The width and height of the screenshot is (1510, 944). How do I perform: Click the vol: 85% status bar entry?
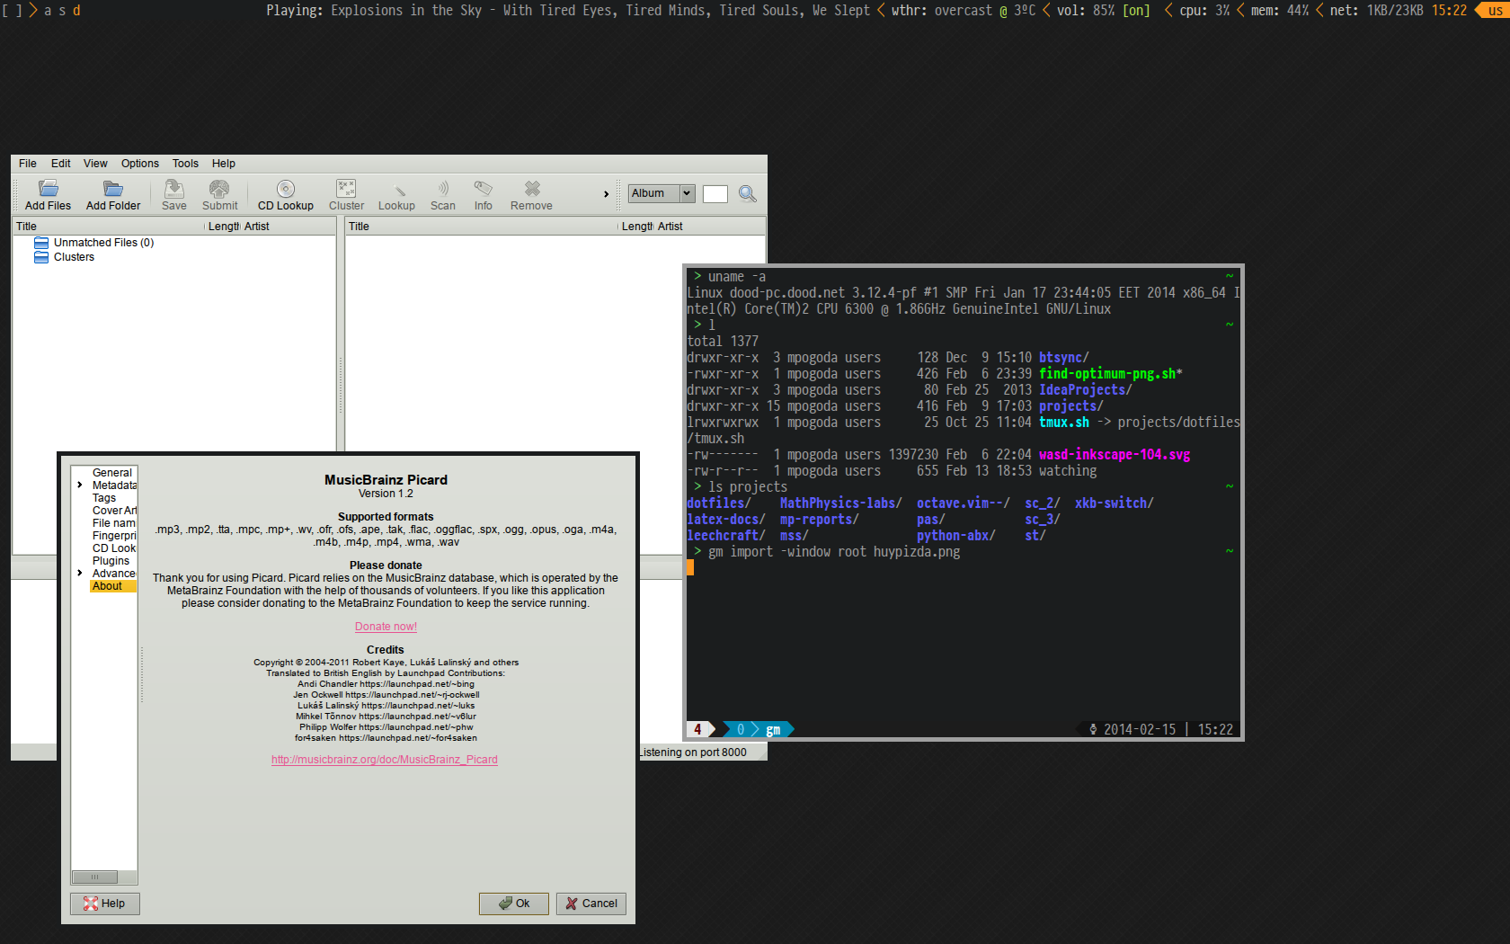[x=1103, y=11]
